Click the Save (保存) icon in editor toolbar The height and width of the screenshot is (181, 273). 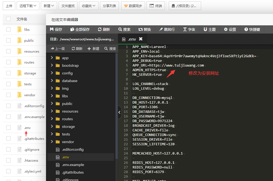pos(52,29)
